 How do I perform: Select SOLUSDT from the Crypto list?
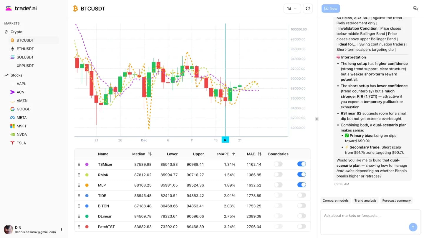coord(24,57)
